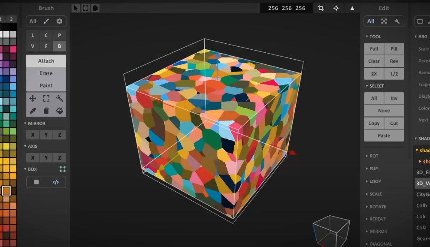The height and width of the screenshot is (247, 430).
Task: Expand the ROTATE section
Action: pos(375,207)
